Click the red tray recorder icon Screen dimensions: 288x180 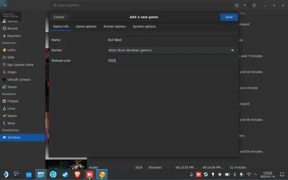tap(199, 175)
